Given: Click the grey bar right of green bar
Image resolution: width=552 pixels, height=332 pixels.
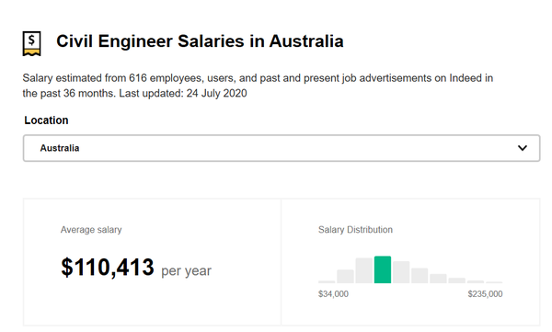Looking at the screenshot, I should (401, 272).
